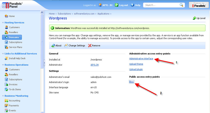This screenshot has width=210, height=113.
Task: Click the sidebar scrollbar thumb
Action: pos(42,41)
